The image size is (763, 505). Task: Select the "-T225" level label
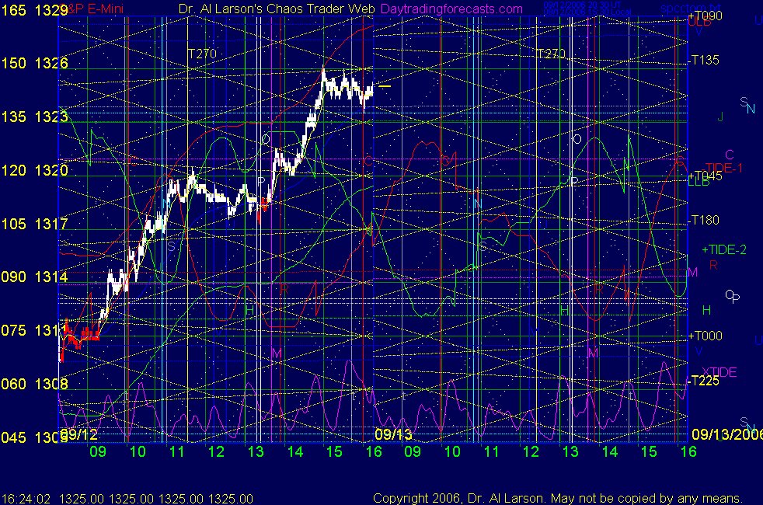(704, 381)
